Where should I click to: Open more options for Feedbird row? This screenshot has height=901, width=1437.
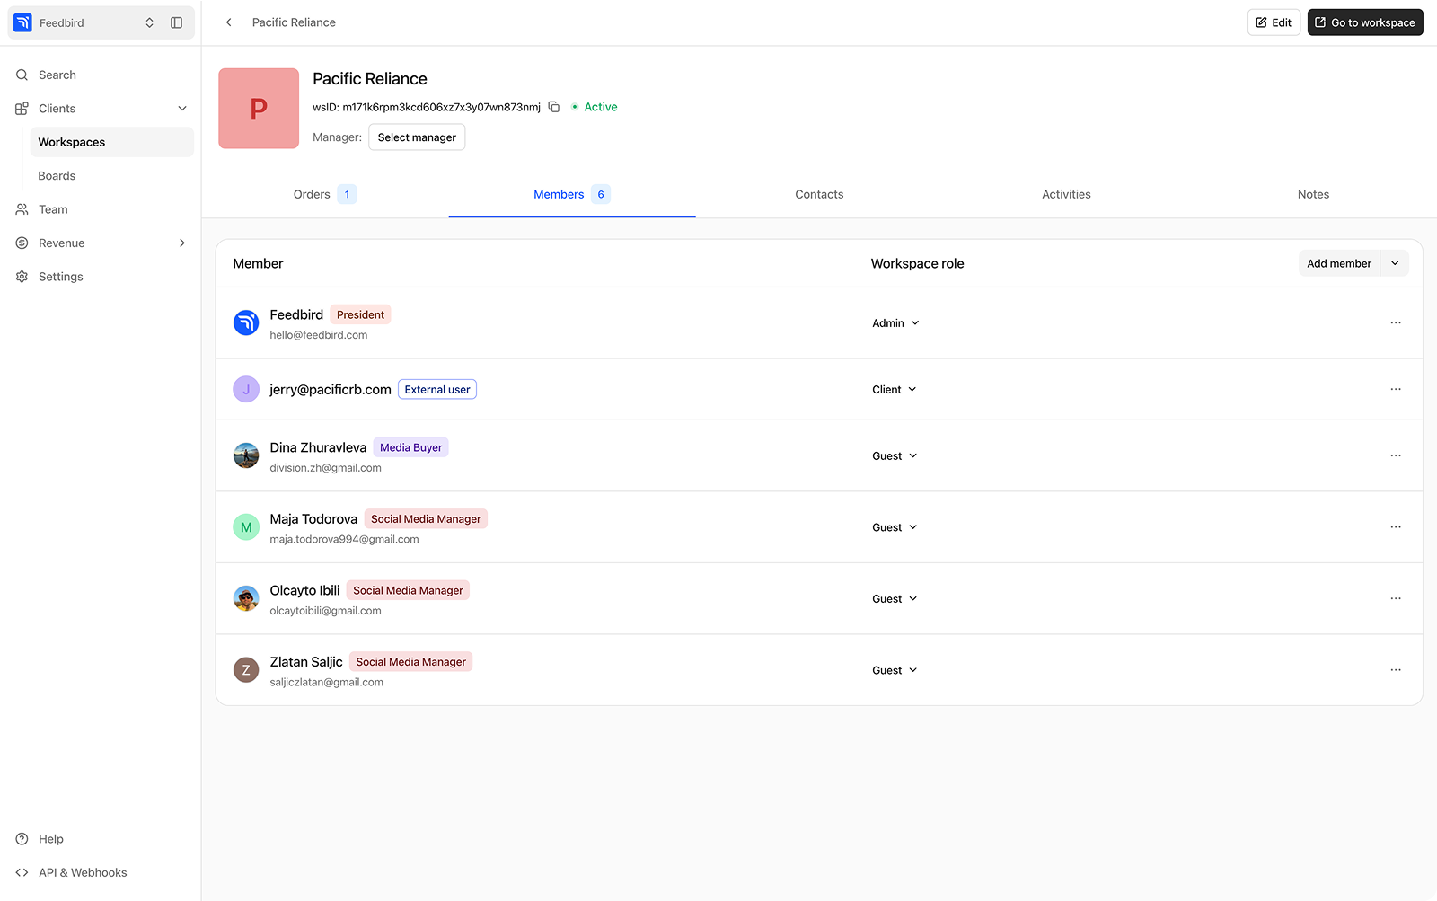coord(1396,322)
